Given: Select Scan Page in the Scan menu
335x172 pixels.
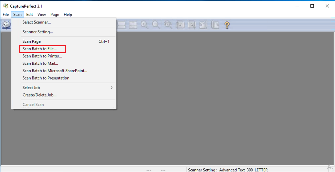Looking at the screenshot, I should point(64,41).
